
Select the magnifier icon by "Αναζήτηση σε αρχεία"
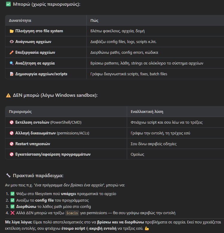pos(12,63)
